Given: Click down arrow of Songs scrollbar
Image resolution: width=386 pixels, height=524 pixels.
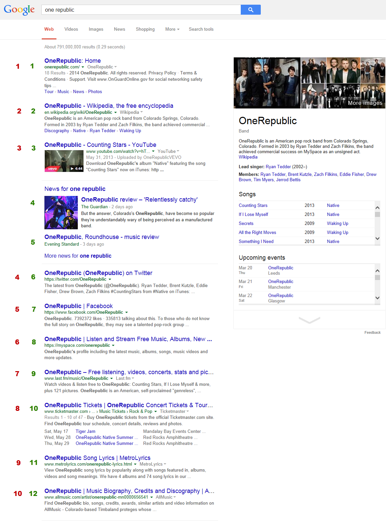Looking at the screenshot, I should (378, 239).
